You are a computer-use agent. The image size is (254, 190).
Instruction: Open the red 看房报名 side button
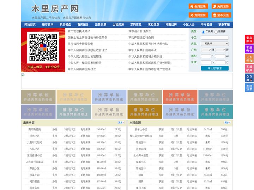click(x=249, y=39)
